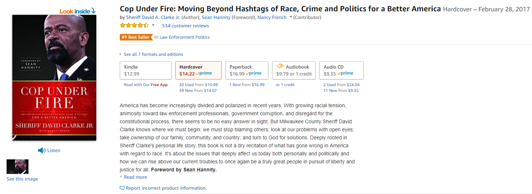Click the small book cover thumbnail
This screenshot has height=194, width=532.
(18, 167)
